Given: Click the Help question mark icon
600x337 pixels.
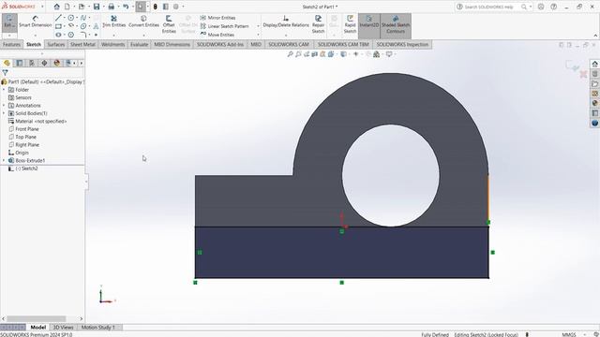Looking at the screenshot, I should tap(553, 7).
